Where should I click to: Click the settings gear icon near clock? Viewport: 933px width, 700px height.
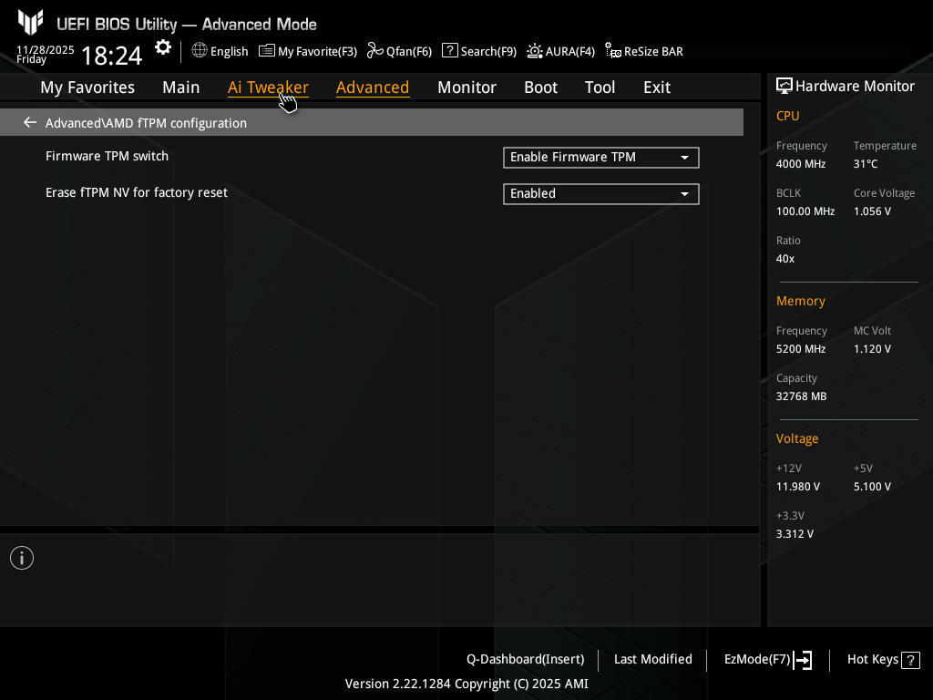(163, 47)
